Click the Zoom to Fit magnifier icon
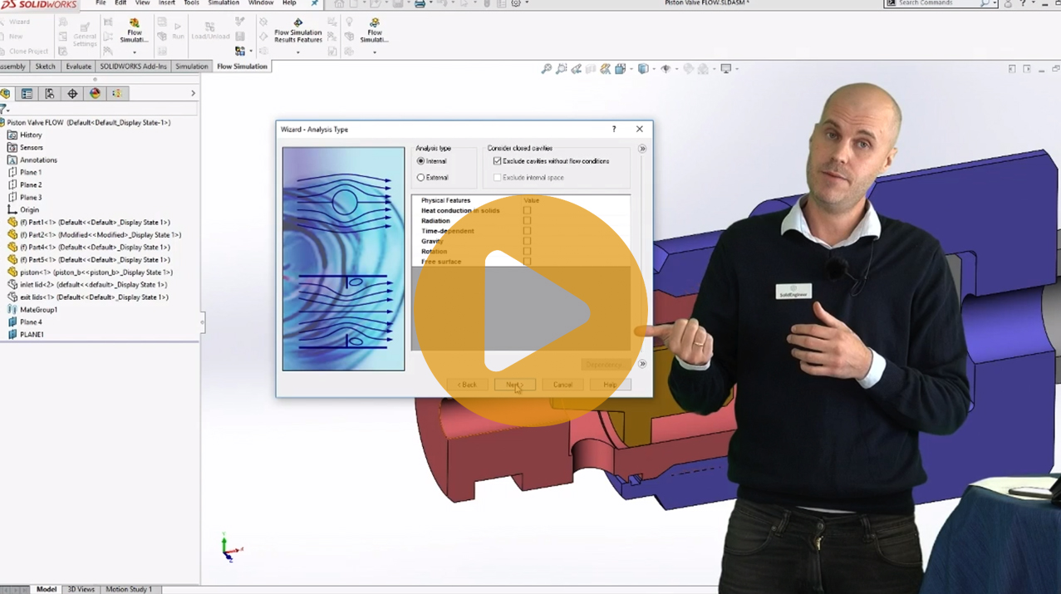 coord(546,69)
